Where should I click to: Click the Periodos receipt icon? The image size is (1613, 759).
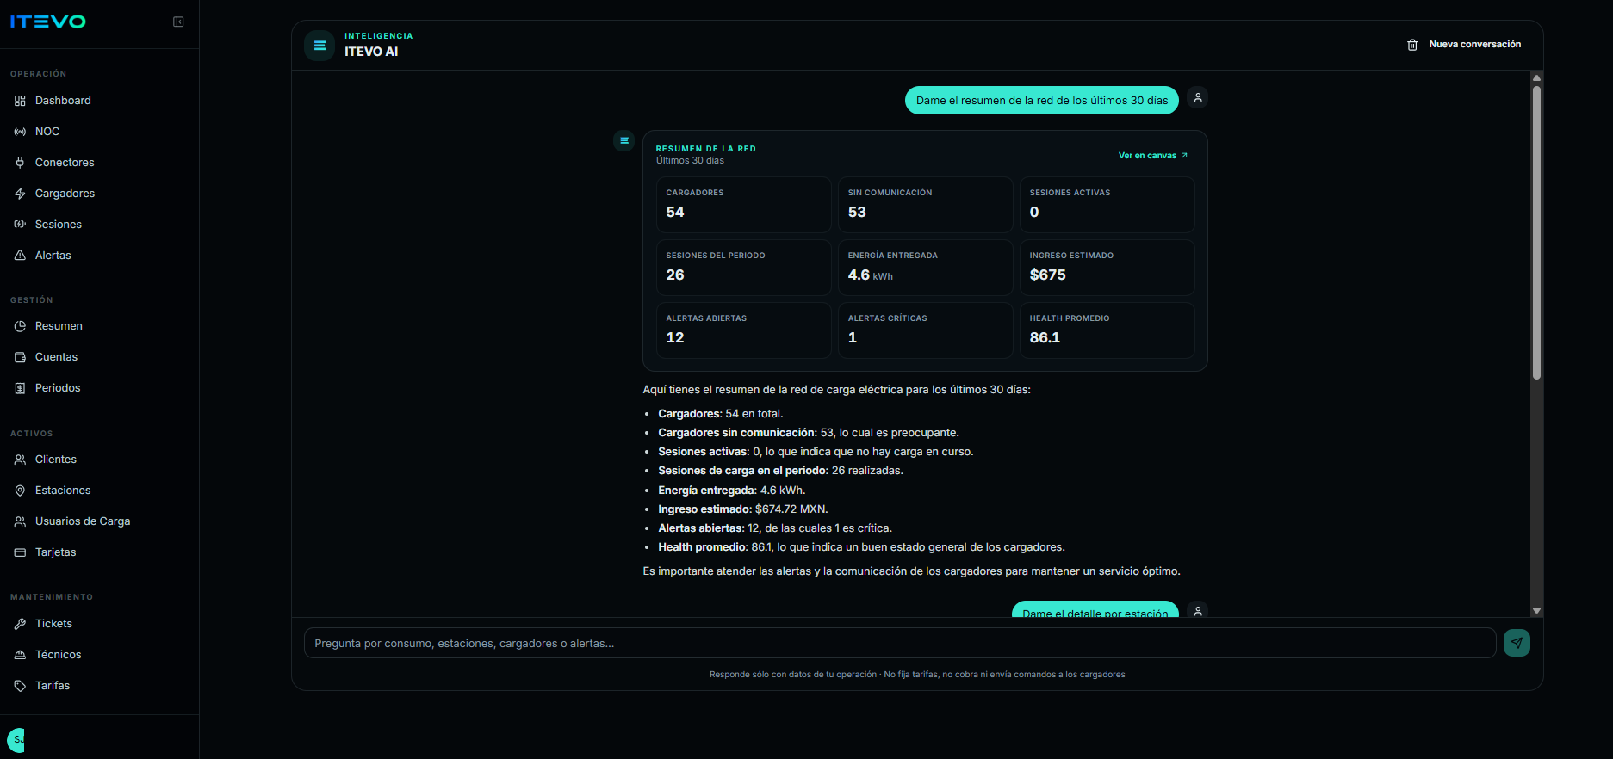[20, 388]
